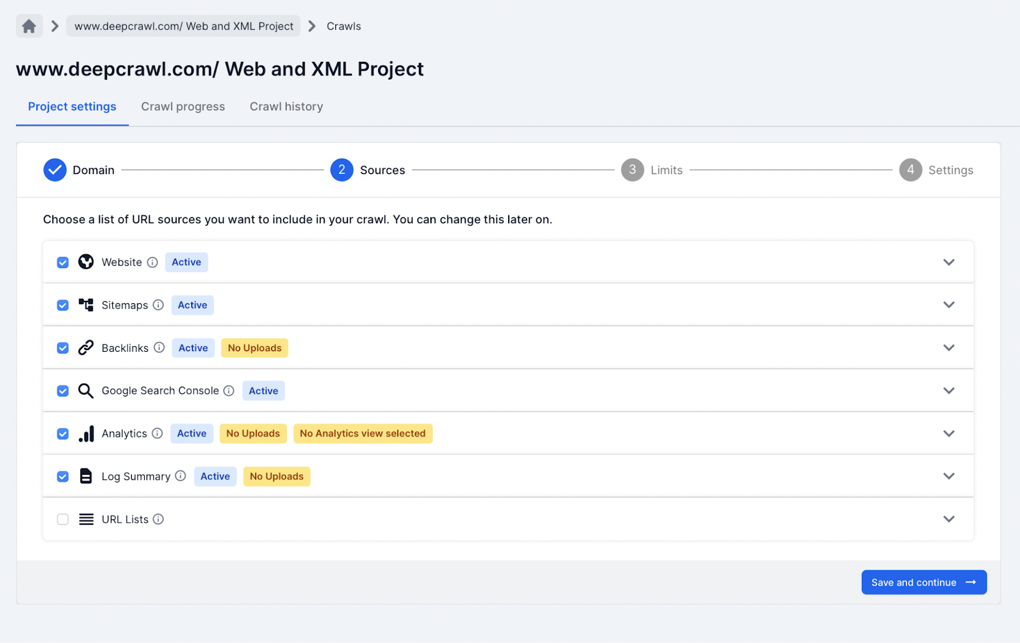Click the Sitemaps hierarchy icon
Viewport: 1020px width, 643px height.
(x=86, y=305)
